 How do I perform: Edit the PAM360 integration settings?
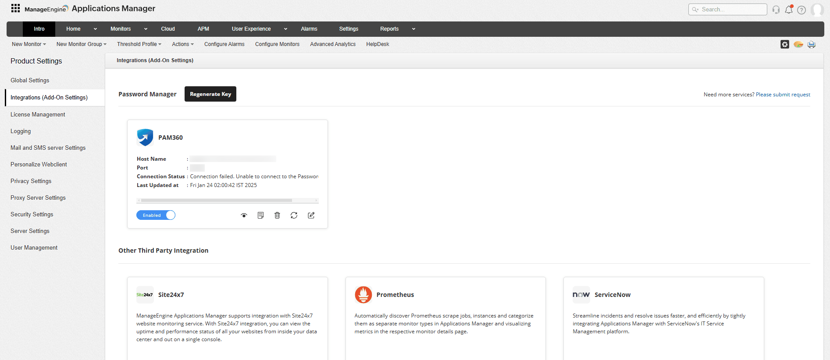(311, 215)
